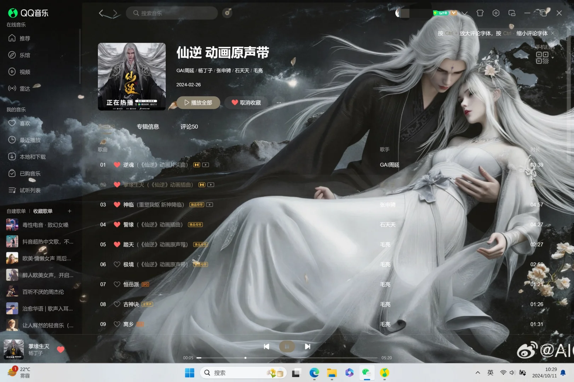Image resolution: width=574 pixels, height=382 pixels.
Task: Go to the 视频 video section
Action: [20, 72]
